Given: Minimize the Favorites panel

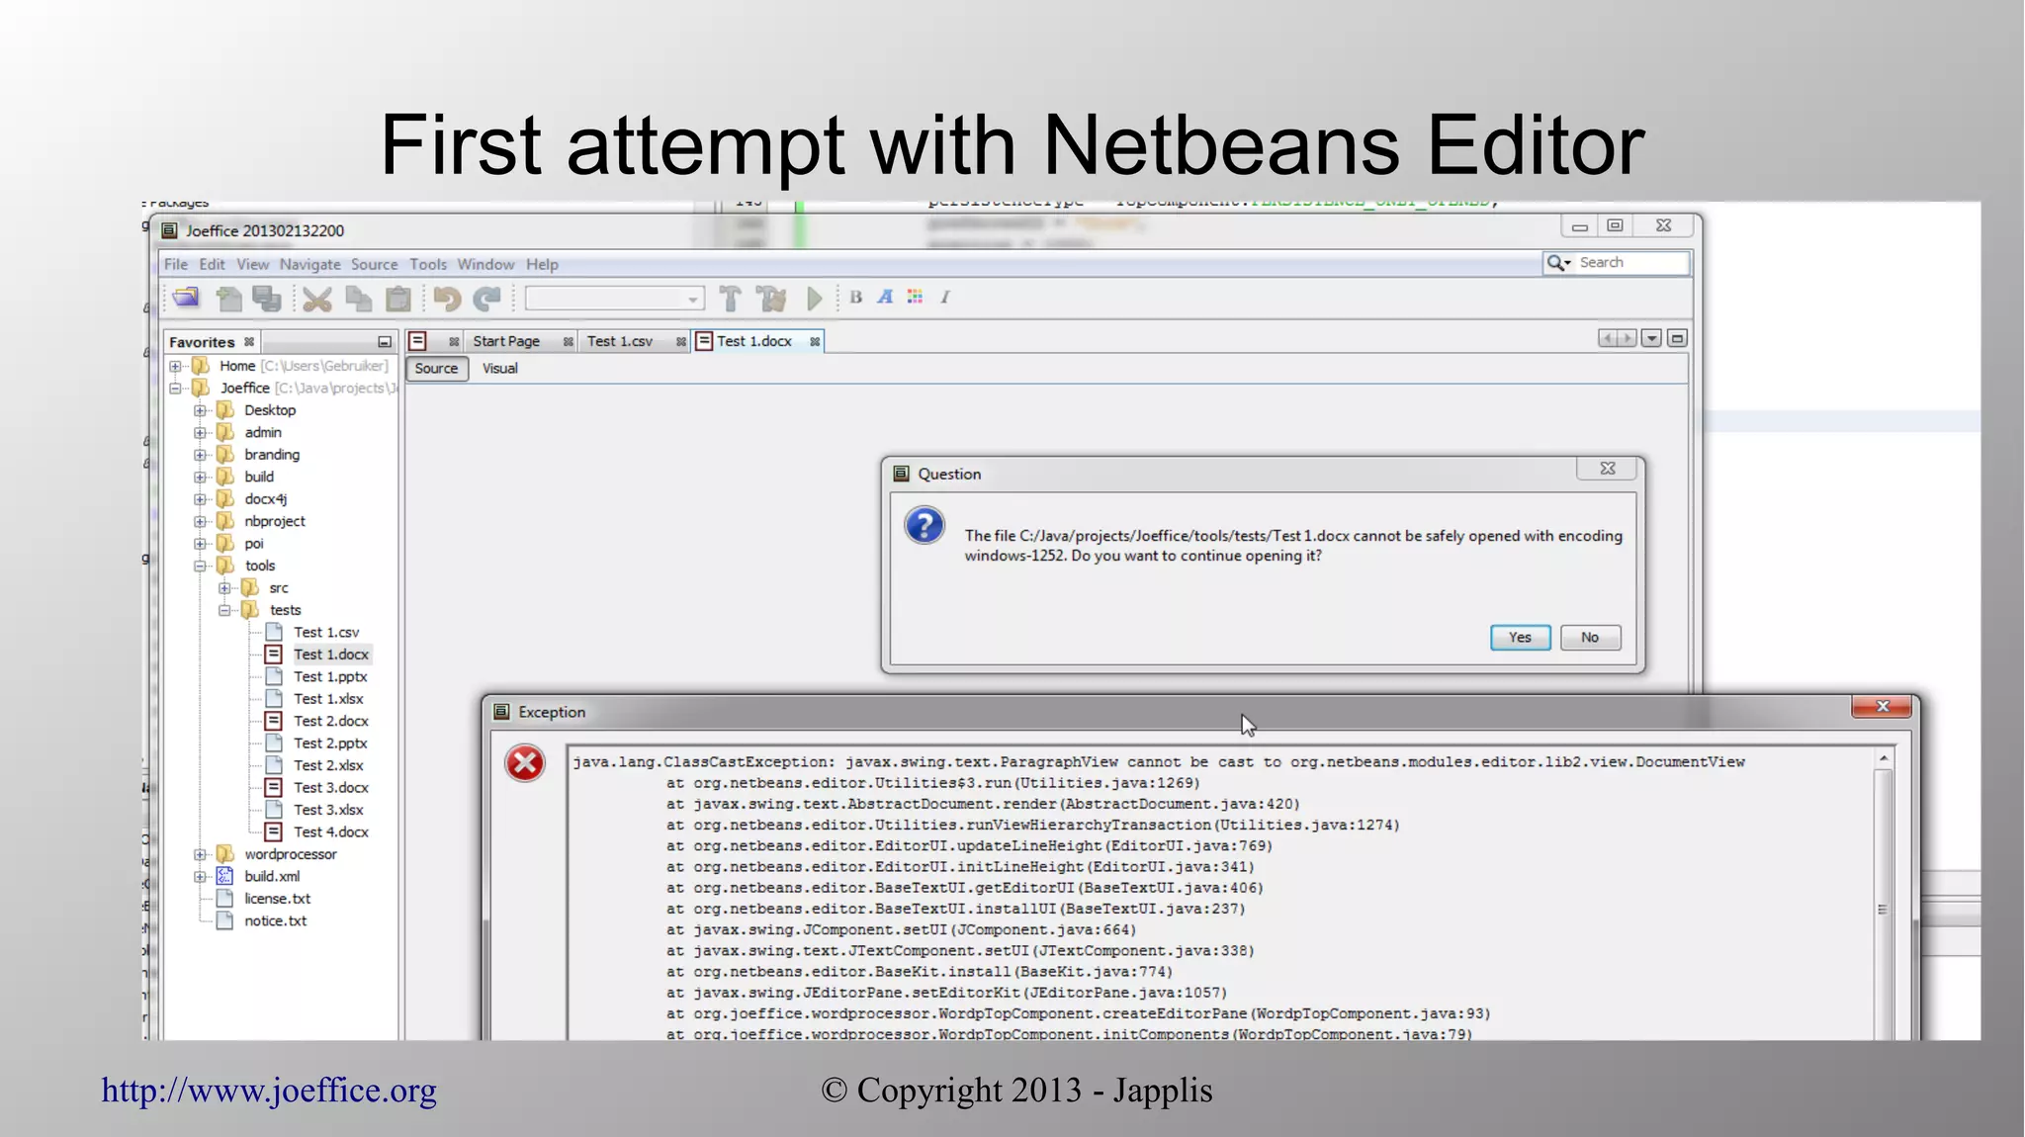Looking at the screenshot, I should 385,342.
